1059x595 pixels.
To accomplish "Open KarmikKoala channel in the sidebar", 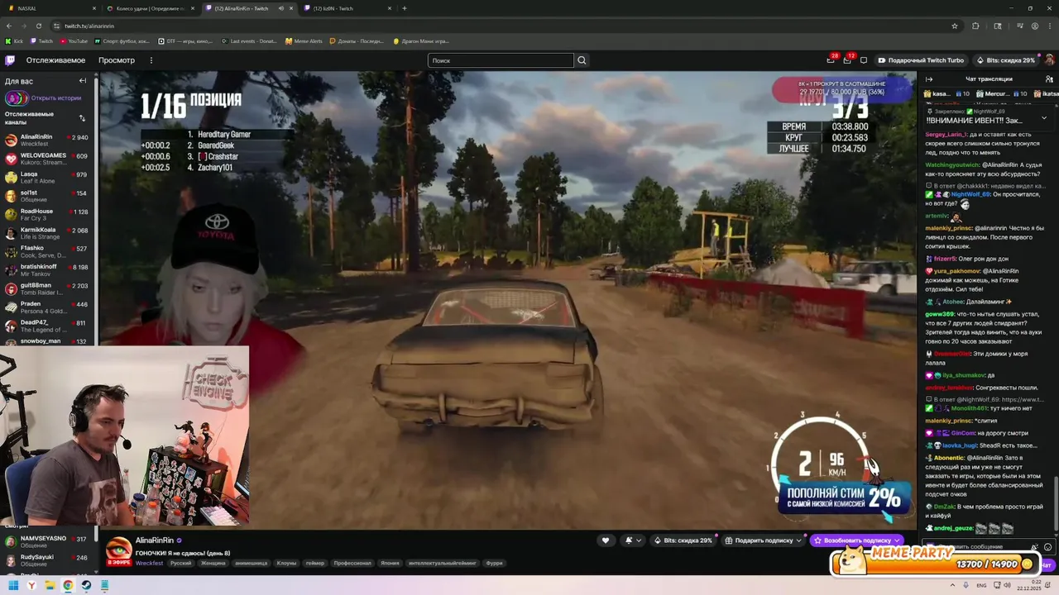I will (48, 233).
